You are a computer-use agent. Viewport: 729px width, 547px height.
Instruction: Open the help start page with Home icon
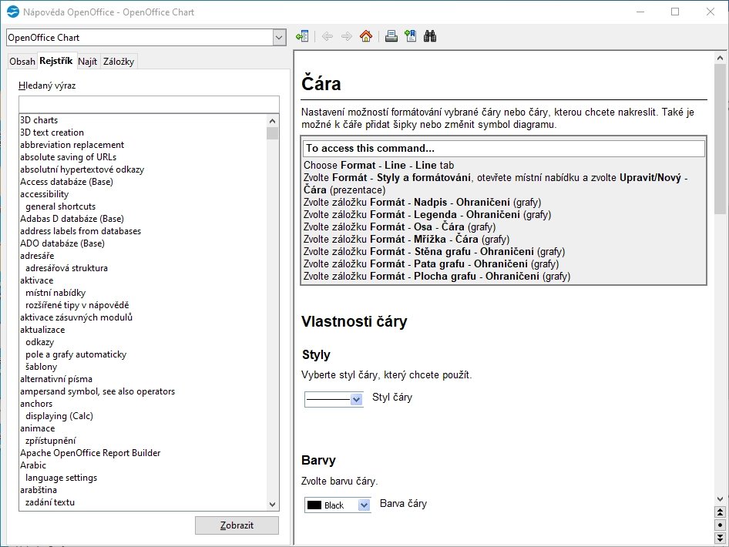tap(366, 35)
